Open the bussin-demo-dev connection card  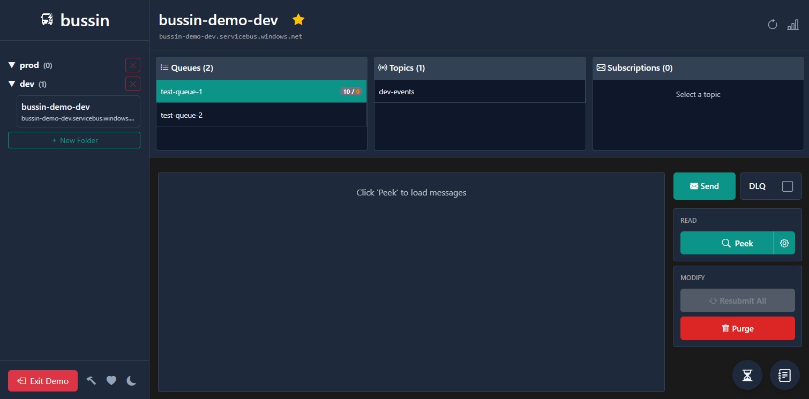point(78,111)
